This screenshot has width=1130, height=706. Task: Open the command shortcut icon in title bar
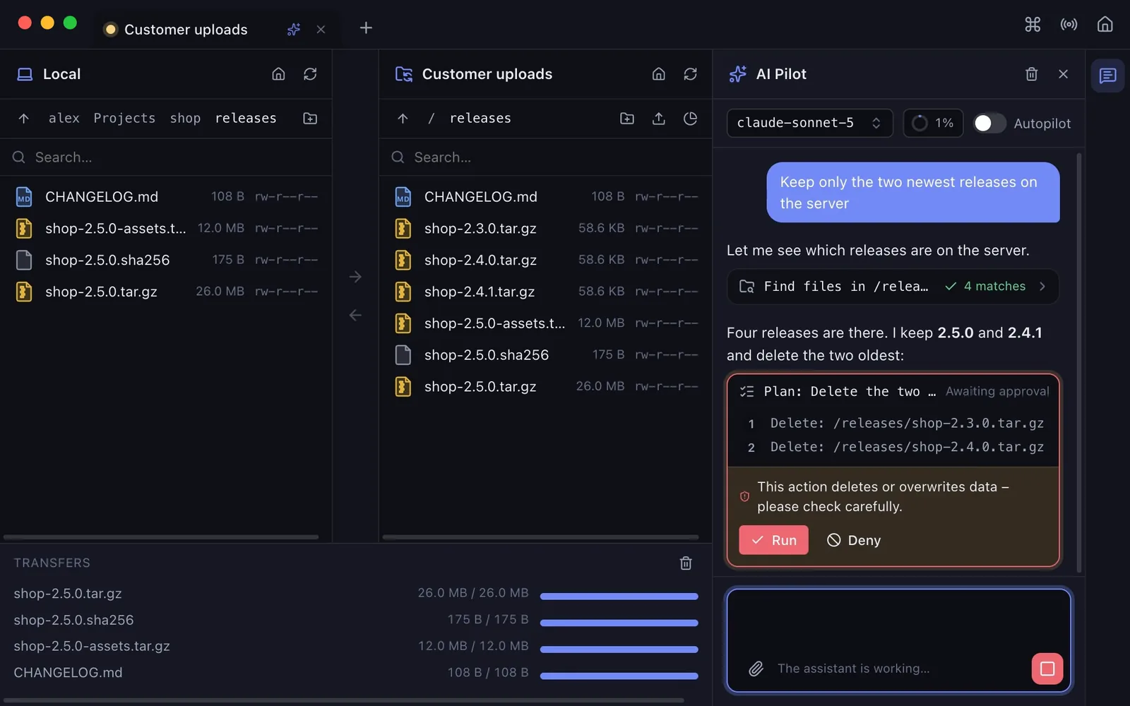tap(1033, 25)
